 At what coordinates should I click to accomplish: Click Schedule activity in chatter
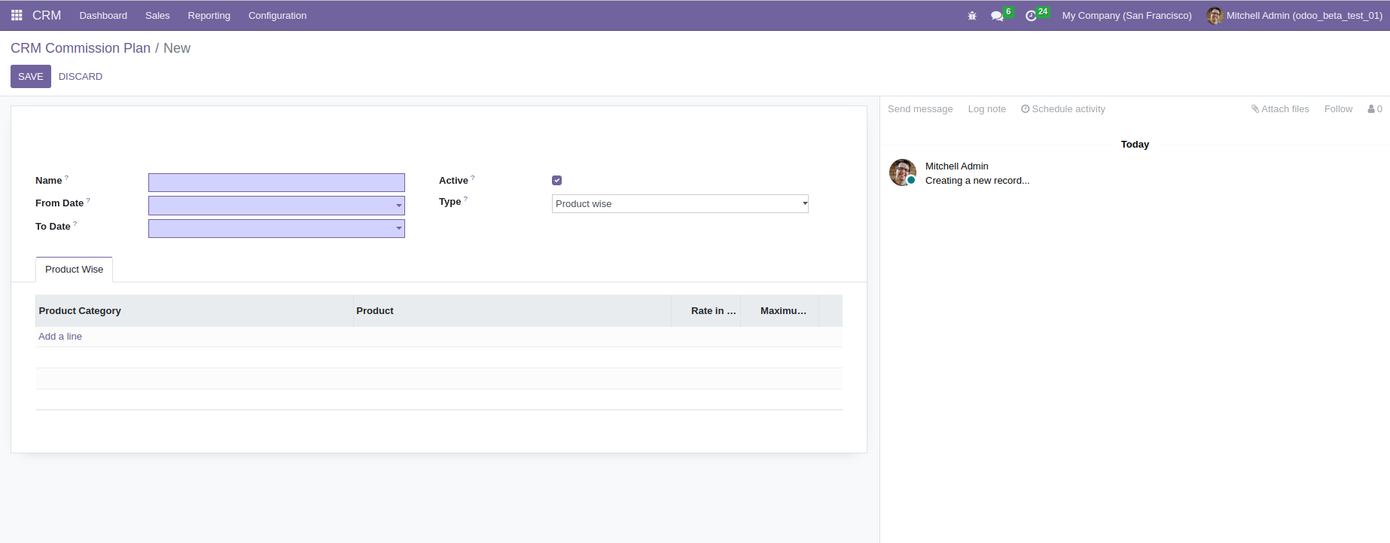tap(1063, 109)
